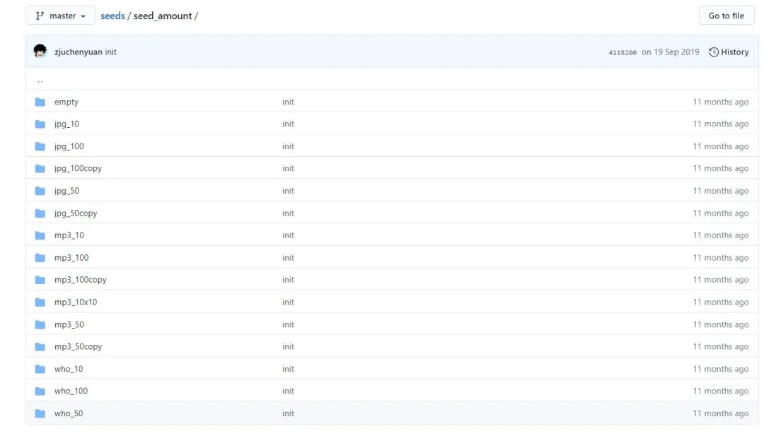Click the mp3_10x10 folder icon
The width and height of the screenshot is (764, 436).
pos(40,302)
